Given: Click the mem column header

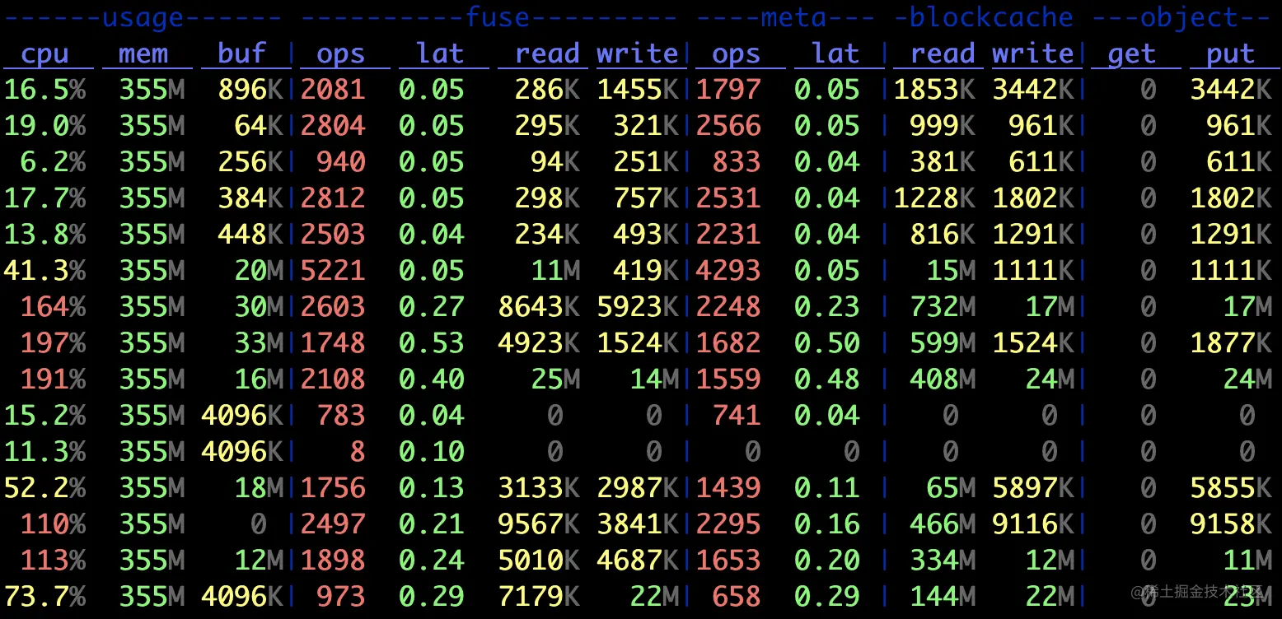Looking at the screenshot, I should pos(143,54).
